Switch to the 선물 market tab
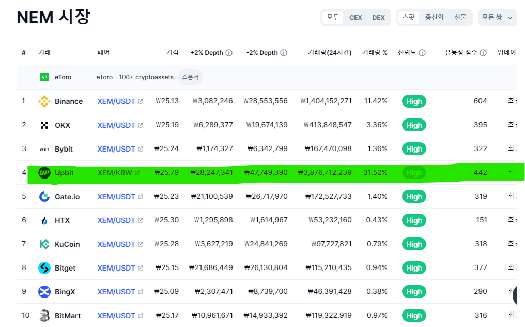Image resolution: width=525 pixels, height=327 pixels. (460, 18)
